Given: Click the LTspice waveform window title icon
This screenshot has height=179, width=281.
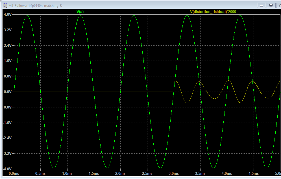Looking at the screenshot, I should click(x=5, y=6).
